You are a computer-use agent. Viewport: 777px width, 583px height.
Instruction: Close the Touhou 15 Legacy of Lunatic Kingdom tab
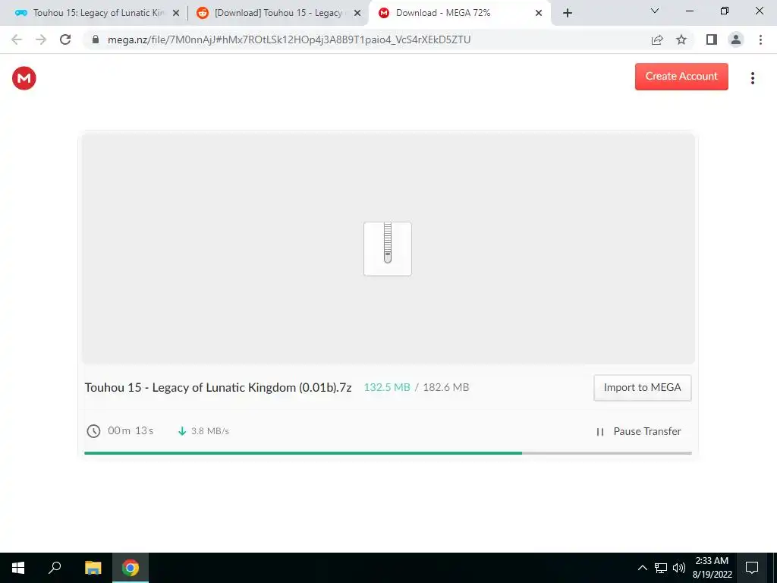pos(175,14)
